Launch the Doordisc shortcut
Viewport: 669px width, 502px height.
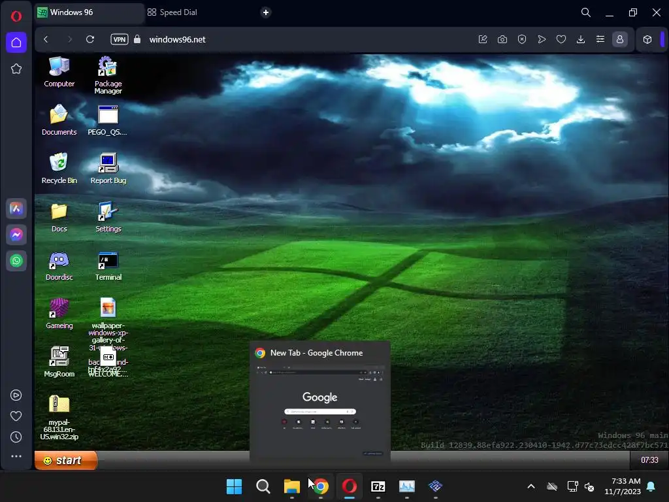(x=59, y=265)
